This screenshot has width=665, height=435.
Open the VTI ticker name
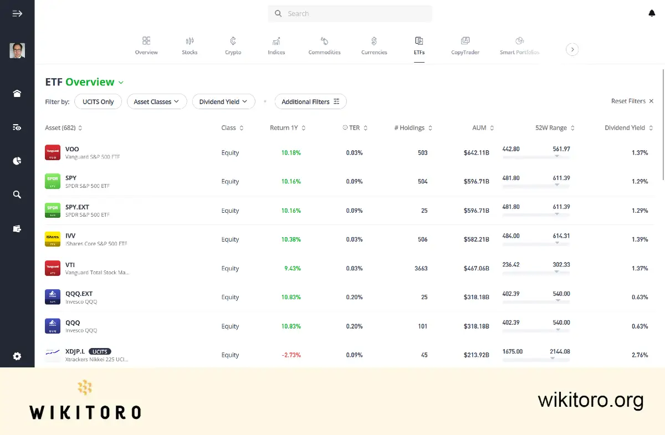(70, 264)
